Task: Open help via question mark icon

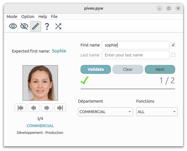Action: tap(47, 26)
